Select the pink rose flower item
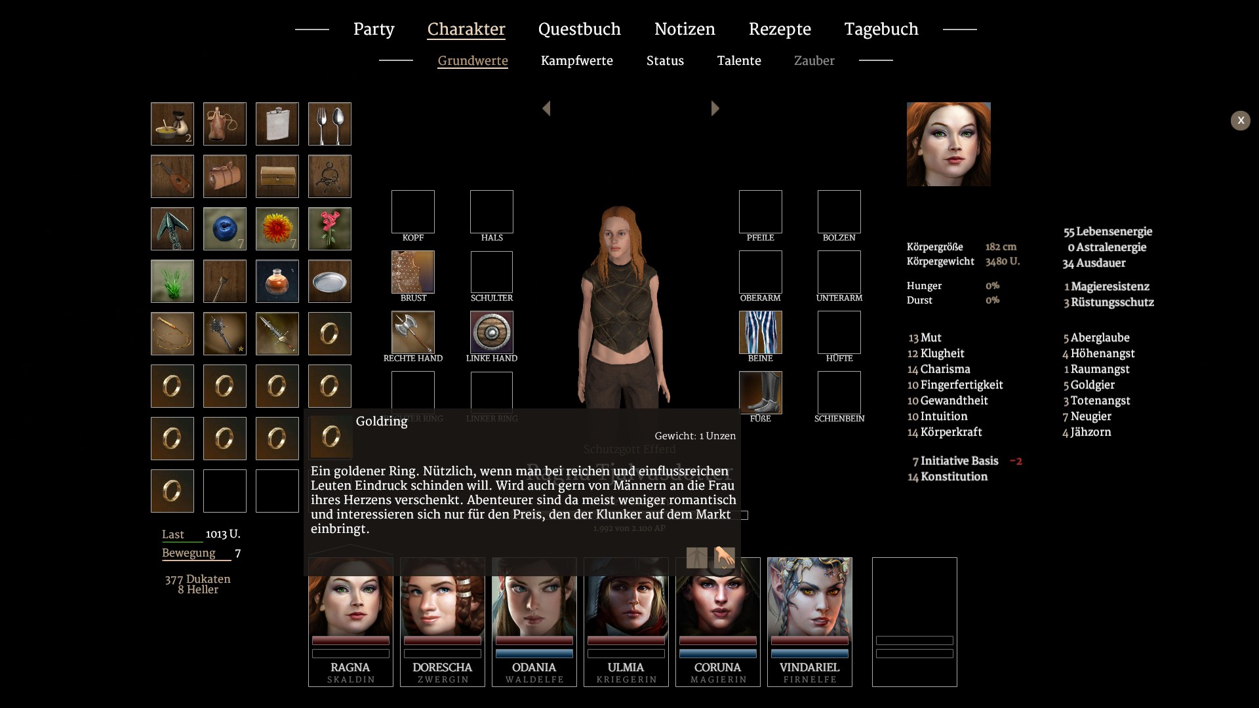 coord(330,229)
